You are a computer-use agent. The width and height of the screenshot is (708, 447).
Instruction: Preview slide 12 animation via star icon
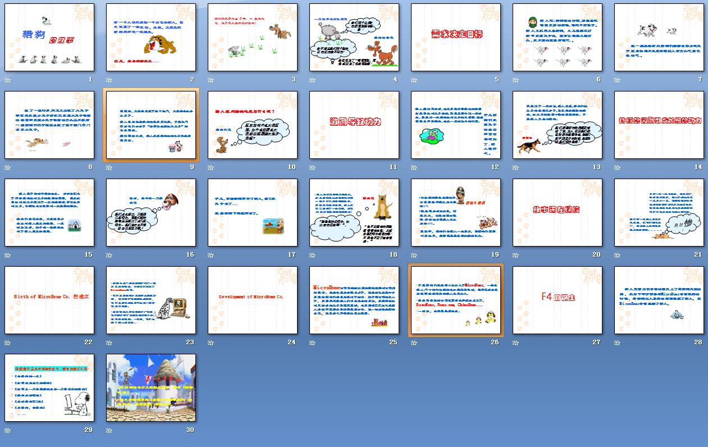click(x=414, y=168)
